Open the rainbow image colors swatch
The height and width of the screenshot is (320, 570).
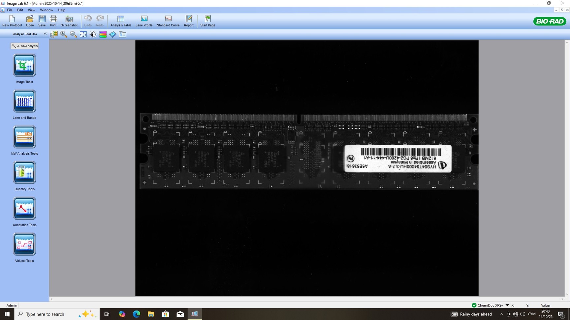click(x=103, y=34)
